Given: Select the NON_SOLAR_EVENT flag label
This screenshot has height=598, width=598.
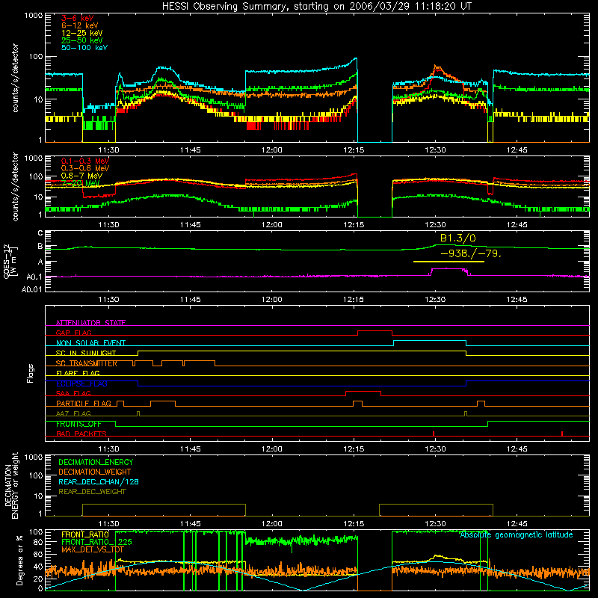Looking at the screenshot, I should pos(90,343).
